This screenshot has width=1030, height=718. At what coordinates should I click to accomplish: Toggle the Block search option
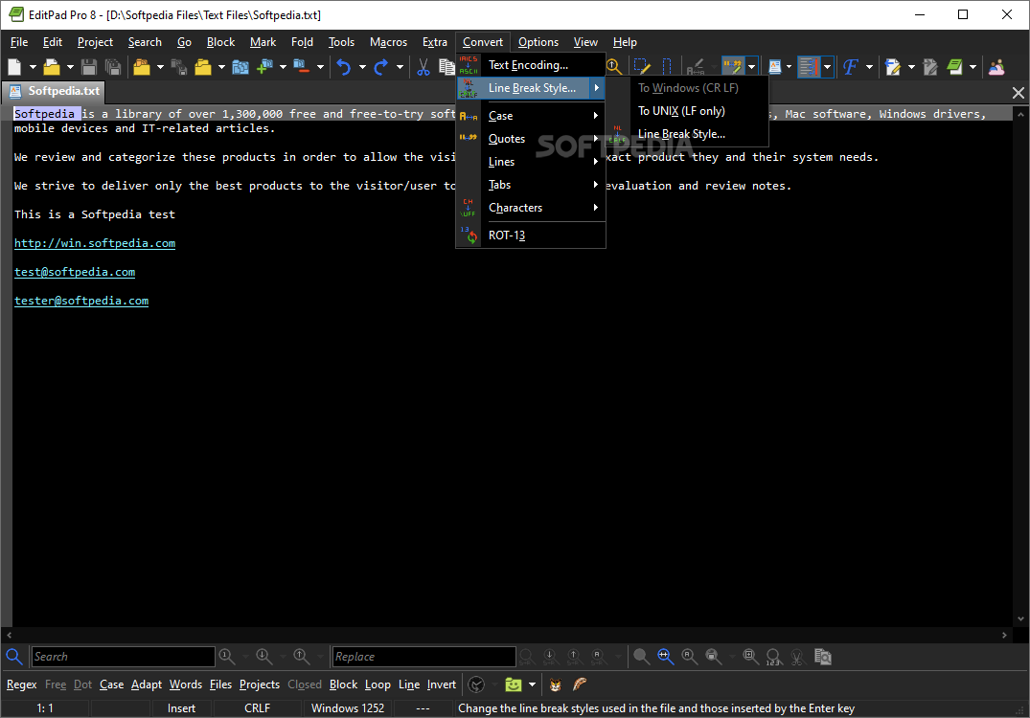tap(344, 684)
